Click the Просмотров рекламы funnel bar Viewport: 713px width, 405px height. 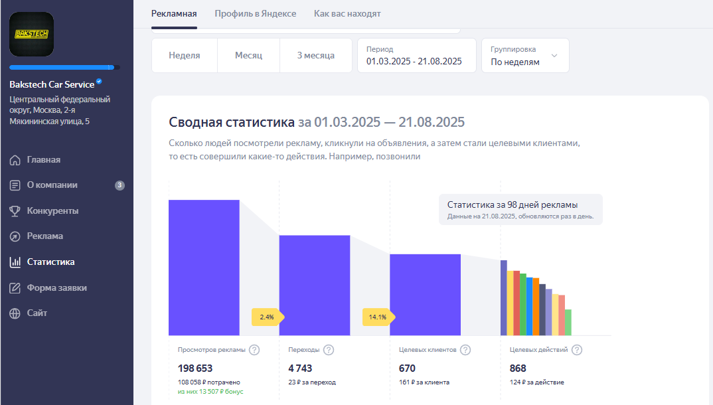(x=204, y=268)
